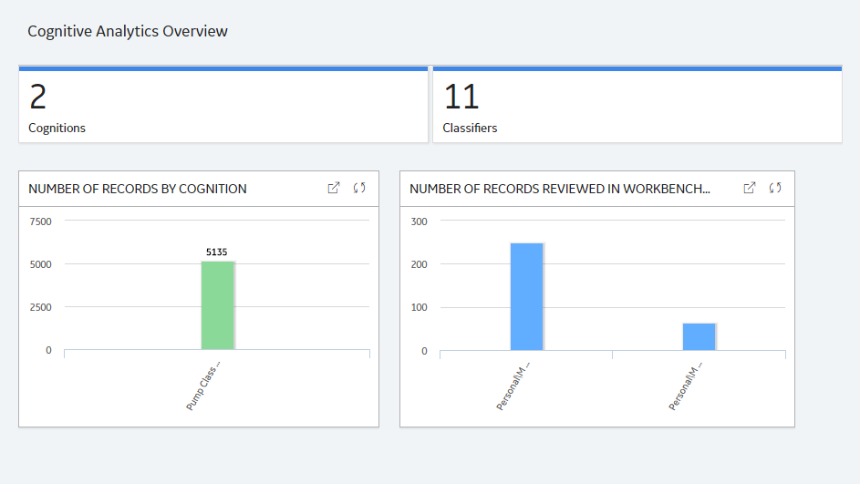Select the short blue PersonalM bar
860x484 pixels.
click(x=699, y=336)
